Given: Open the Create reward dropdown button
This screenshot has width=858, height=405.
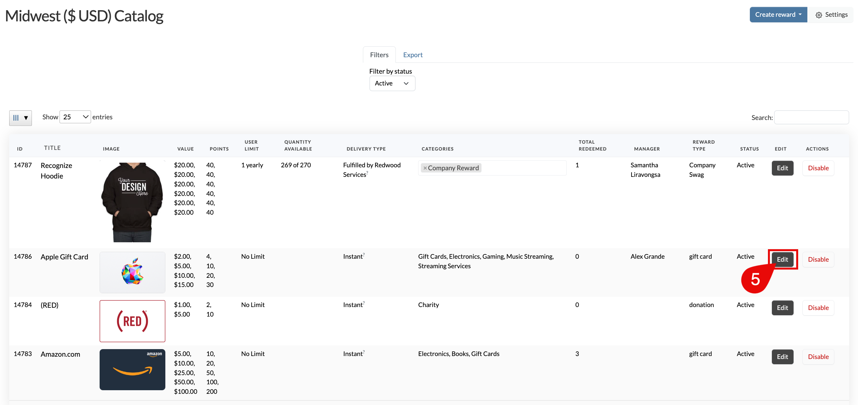Looking at the screenshot, I should click(x=778, y=15).
